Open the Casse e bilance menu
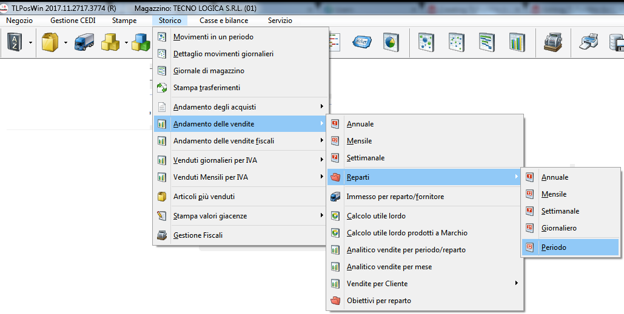624x314 pixels. [x=224, y=21]
